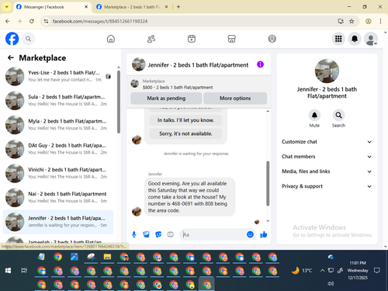Open DAt Guy conversation

coord(58,149)
